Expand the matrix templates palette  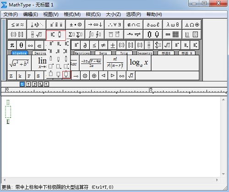coord(172,34)
